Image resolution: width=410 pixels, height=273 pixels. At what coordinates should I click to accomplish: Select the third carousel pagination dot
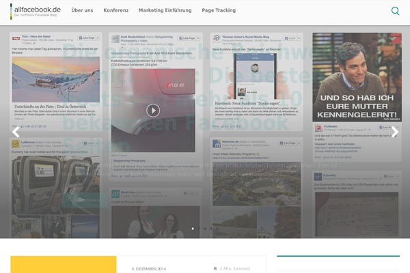205,229
